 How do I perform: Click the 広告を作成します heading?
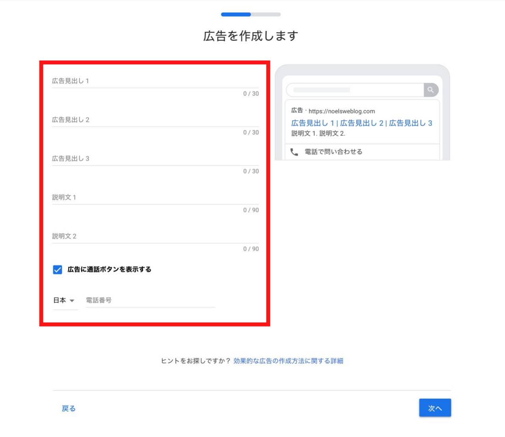click(251, 36)
